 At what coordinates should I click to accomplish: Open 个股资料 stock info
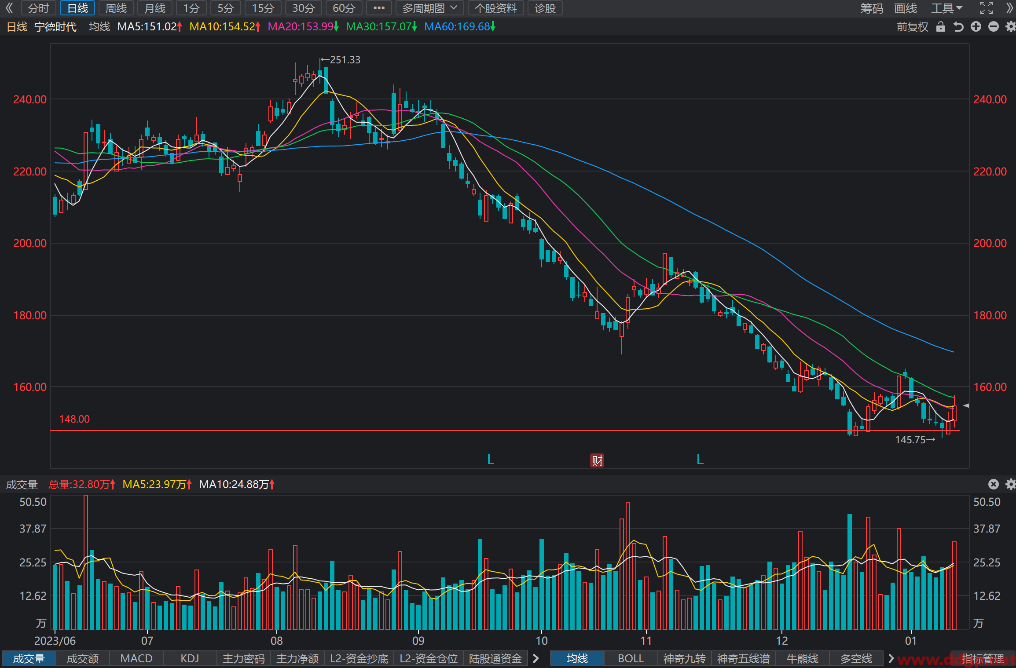pyautogui.click(x=495, y=8)
